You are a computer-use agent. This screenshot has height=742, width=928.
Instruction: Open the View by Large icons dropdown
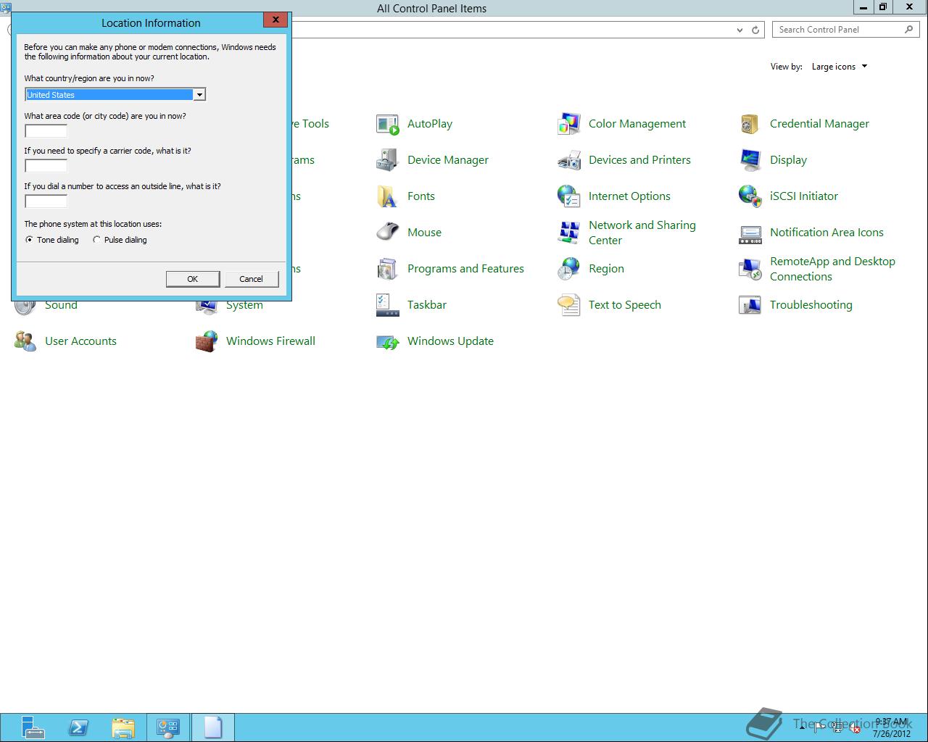click(x=839, y=67)
